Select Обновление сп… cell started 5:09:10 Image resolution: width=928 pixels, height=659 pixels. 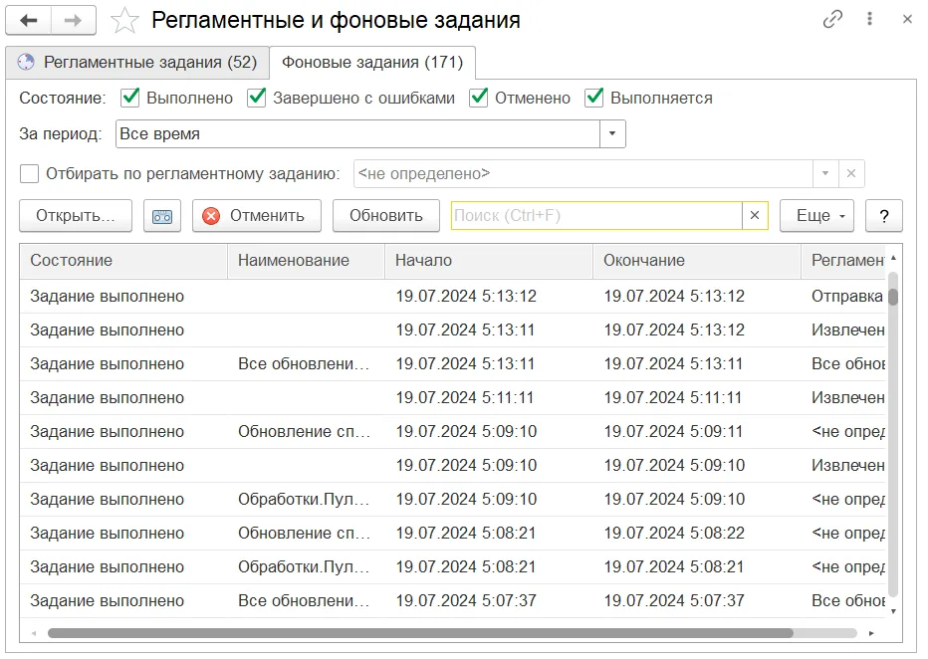(x=305, y=432)
